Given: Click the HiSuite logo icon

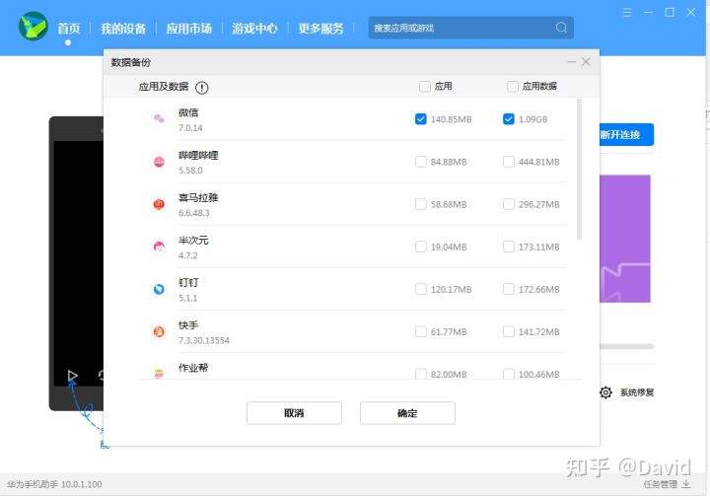Looking at the screenshot, I should pos(34,27).
